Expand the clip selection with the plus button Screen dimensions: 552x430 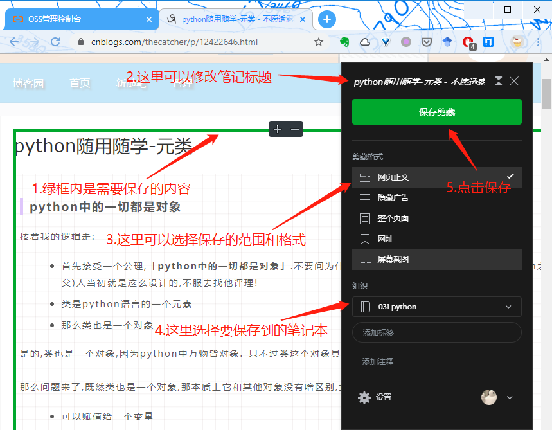pyautogui.click(x=278, y=129)
